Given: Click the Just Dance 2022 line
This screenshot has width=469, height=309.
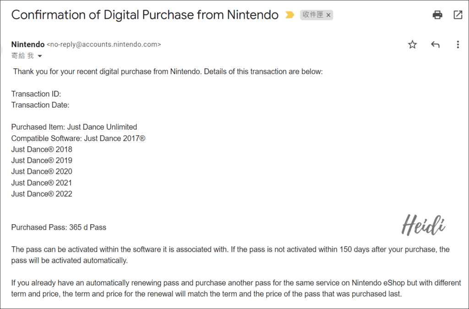Looking at the screenshot, I should tap(42, 194).
